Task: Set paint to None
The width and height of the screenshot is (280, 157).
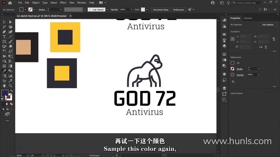Action: 11,104
